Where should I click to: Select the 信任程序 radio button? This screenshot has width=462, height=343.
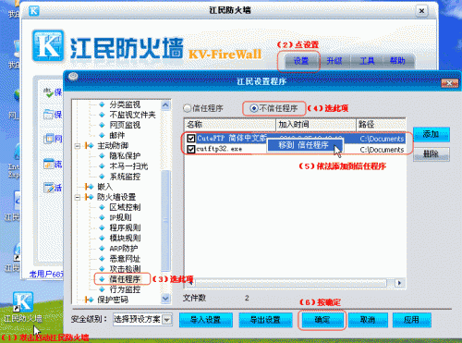187,108
